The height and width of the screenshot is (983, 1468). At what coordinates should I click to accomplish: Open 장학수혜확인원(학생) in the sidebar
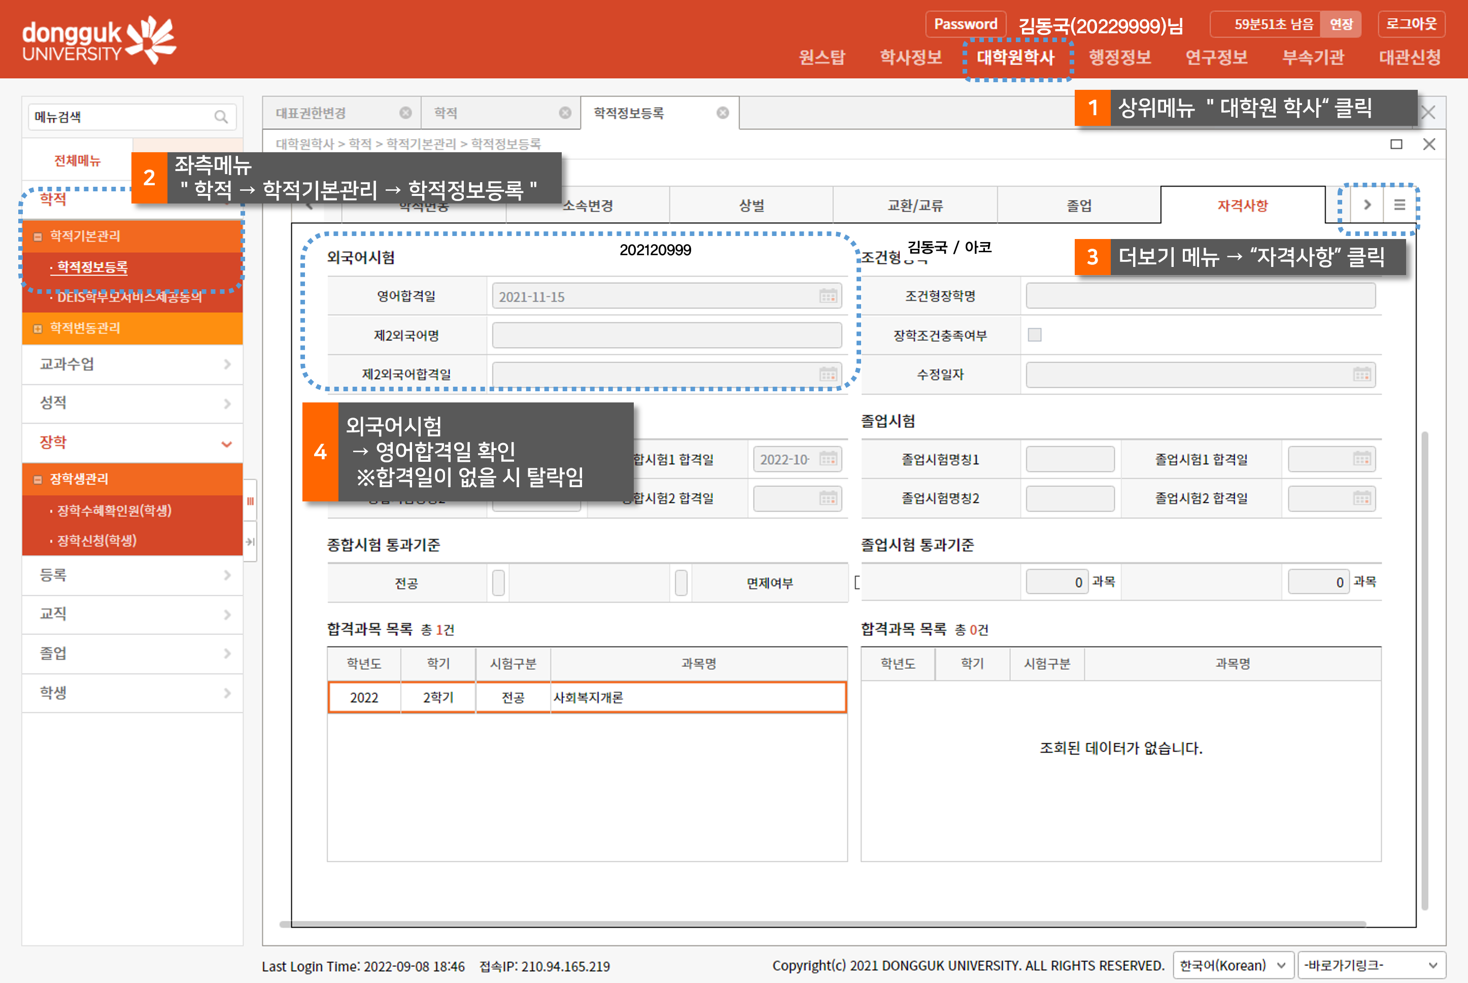(114, 511)
